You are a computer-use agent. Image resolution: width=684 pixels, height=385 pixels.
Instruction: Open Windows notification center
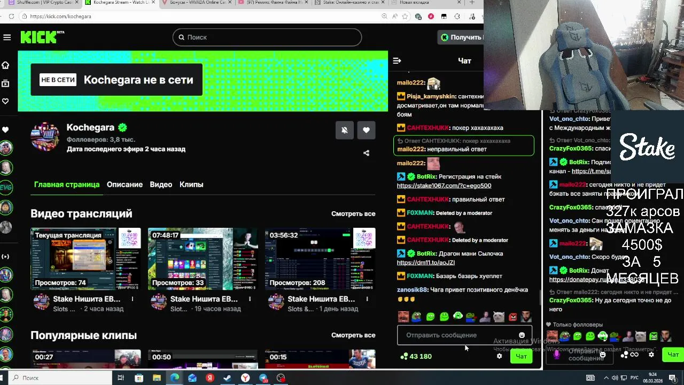click(x=674, y=378)
